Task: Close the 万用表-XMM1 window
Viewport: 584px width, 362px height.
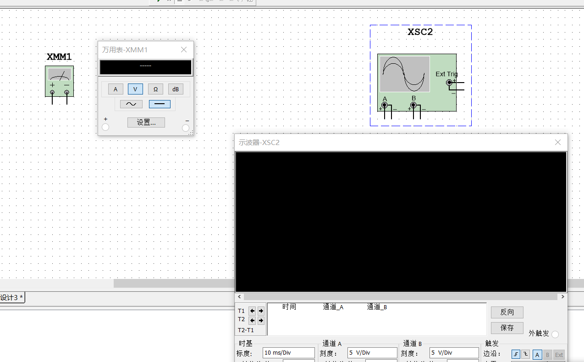Action: (x=184, y=50)
